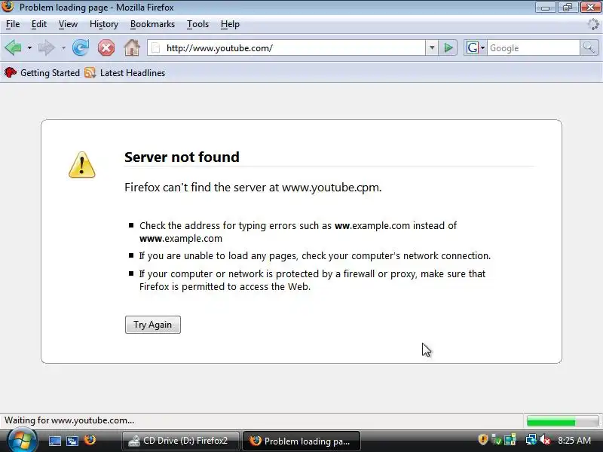
Task: Click the Try Again button
Action: 153,325
